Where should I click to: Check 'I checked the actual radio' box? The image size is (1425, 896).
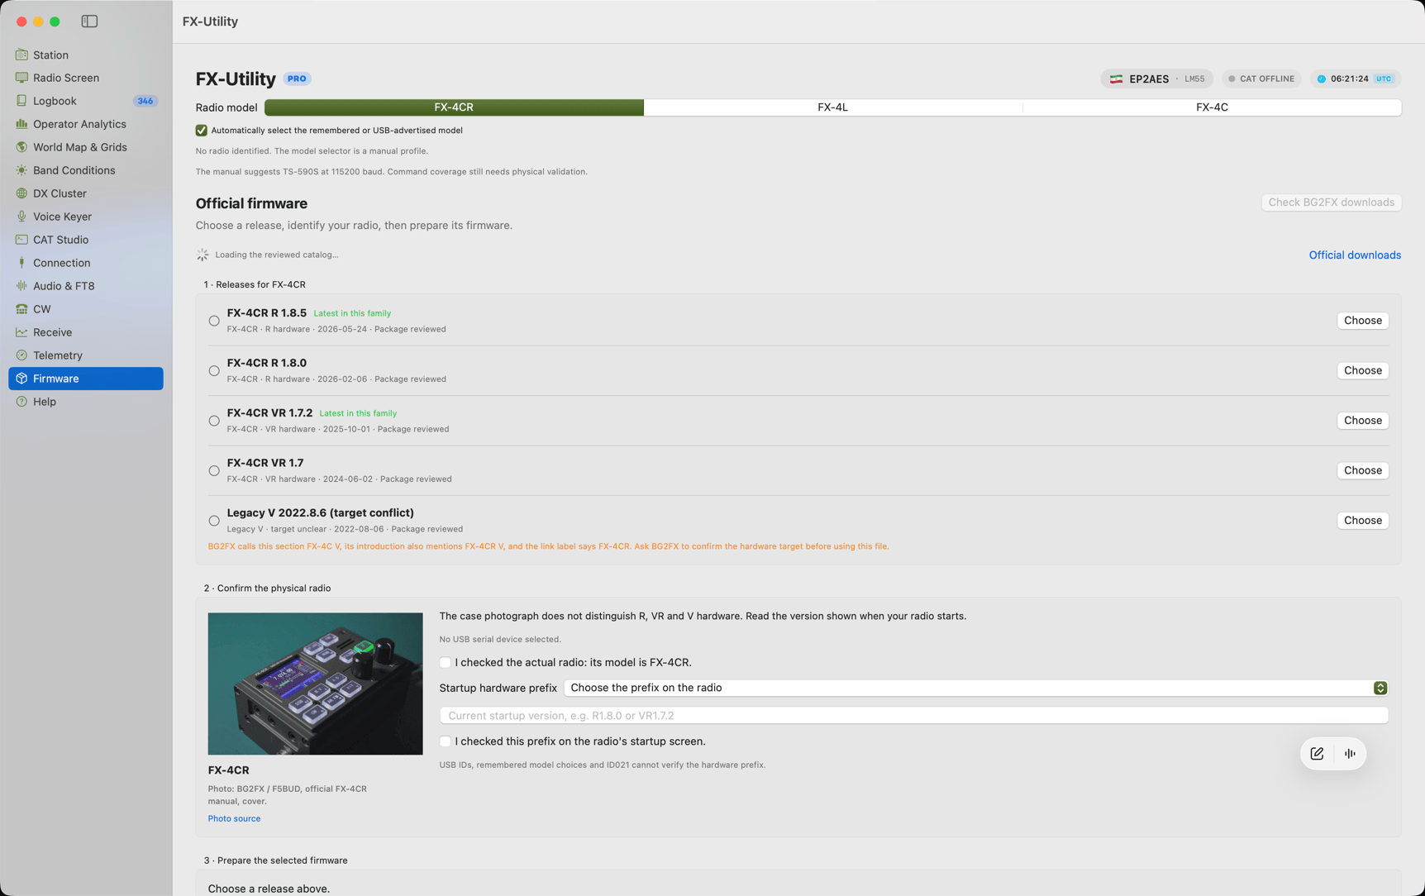pos(445,663)
